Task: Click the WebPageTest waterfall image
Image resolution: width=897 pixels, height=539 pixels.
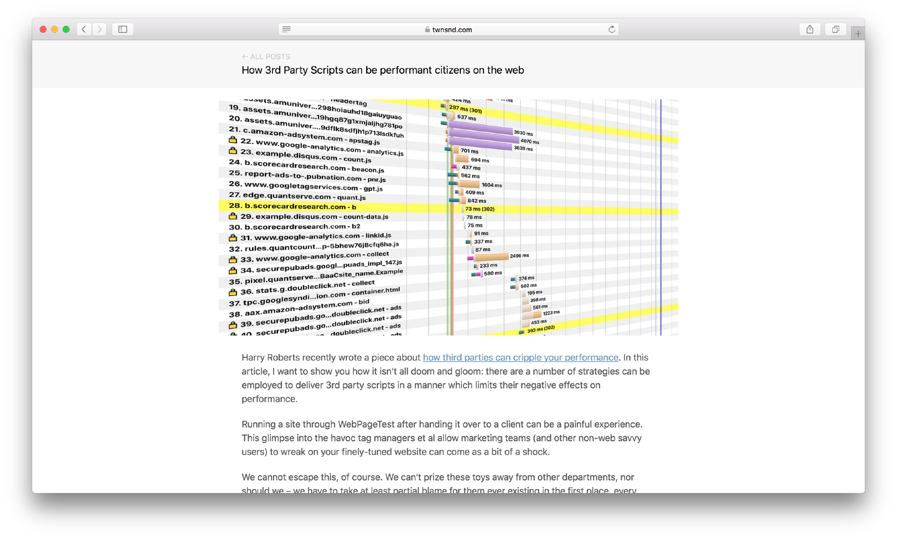Action: pos(448,217)
